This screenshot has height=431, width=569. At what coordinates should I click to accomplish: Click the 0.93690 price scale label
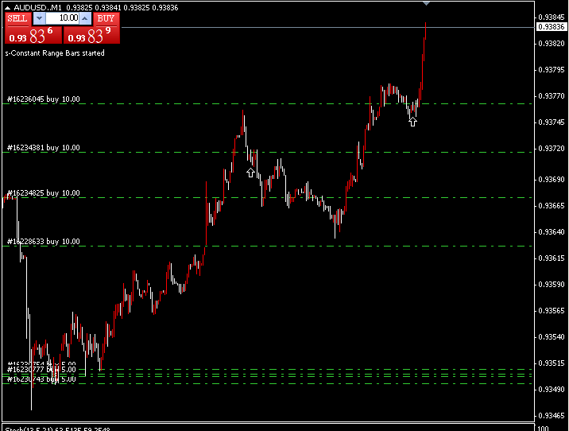(x=552, y=180)
